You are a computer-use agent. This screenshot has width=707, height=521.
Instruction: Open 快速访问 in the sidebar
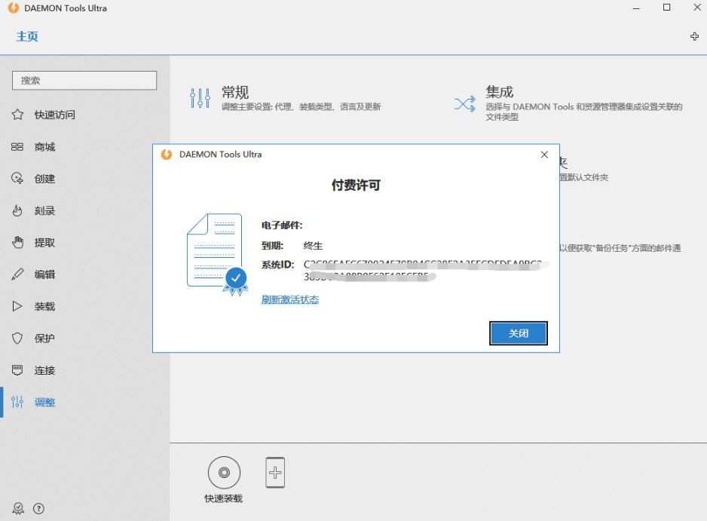pos(54,115)
